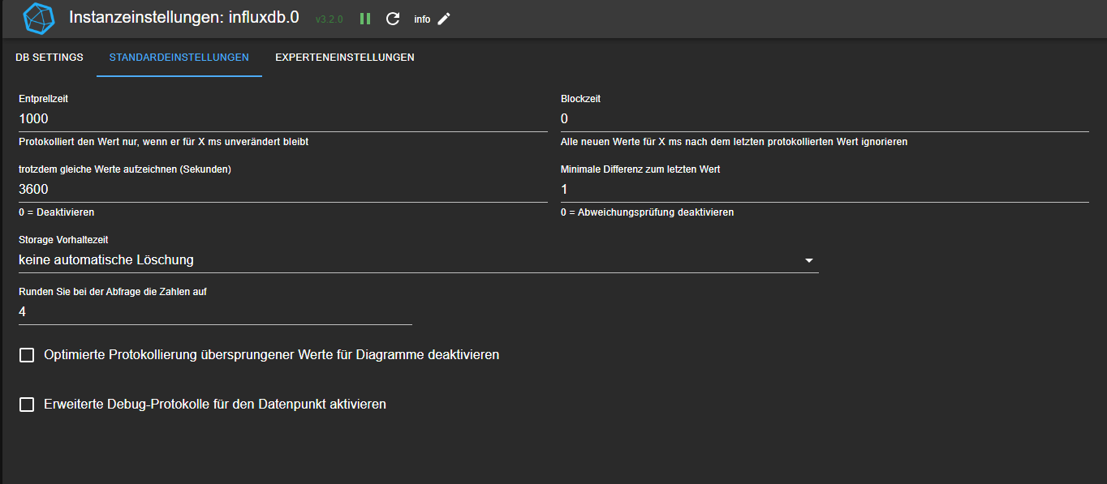Activate erweiterte Debug-Protokolle für den Datenpunkt
The height and width of the screenshot is (484, 1107).
[x=27, y=404]
